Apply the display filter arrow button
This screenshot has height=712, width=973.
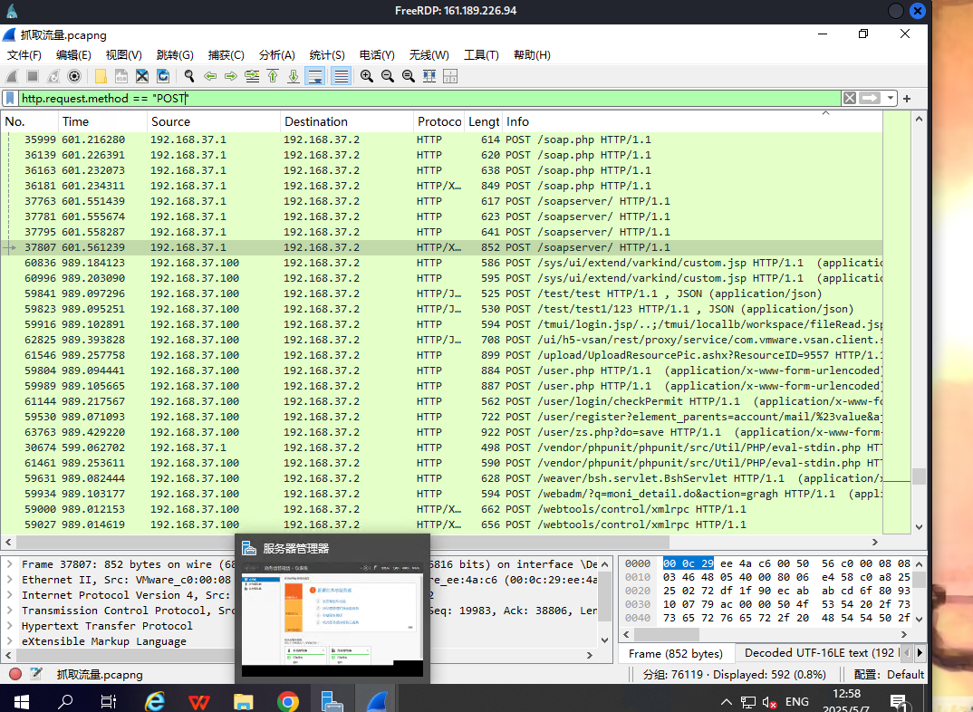point(870,98)
